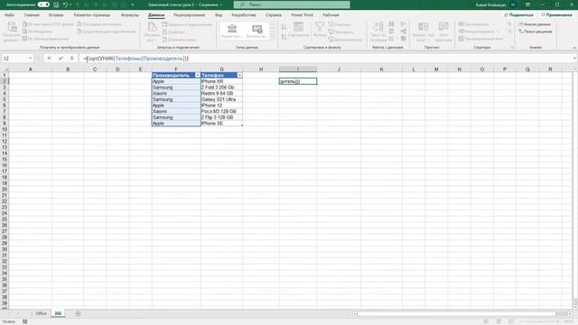The width and height of the screenshot is (578, 325).
Task: Open the Robert user account avatar
Action: coord(513,5)
